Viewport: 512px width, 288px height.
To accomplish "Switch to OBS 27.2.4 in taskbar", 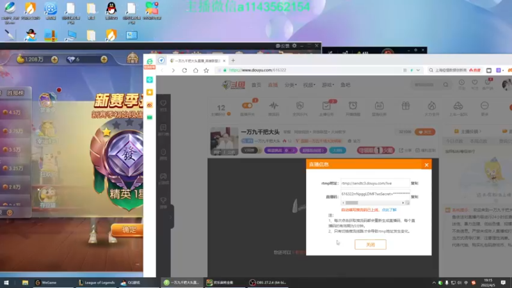I will click(x=268, y=282).
